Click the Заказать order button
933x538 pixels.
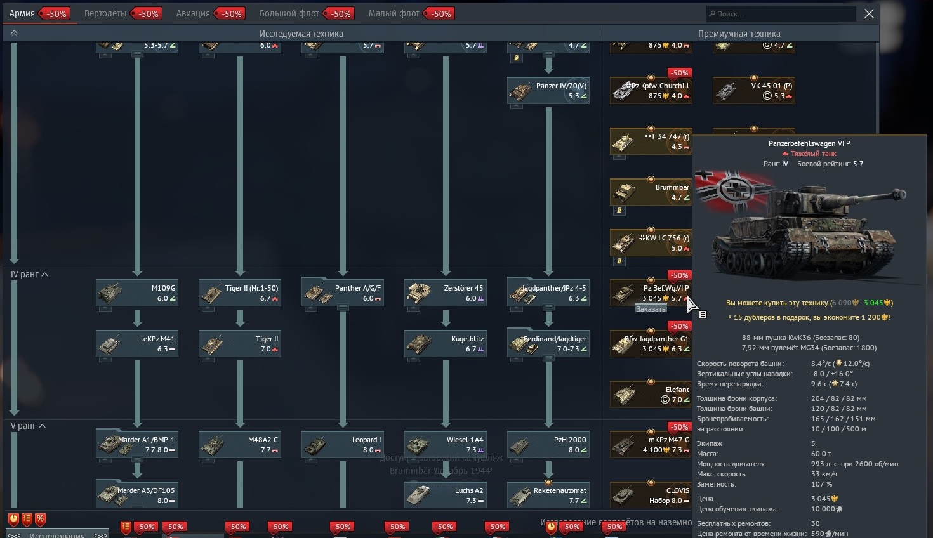coord(651,309)
